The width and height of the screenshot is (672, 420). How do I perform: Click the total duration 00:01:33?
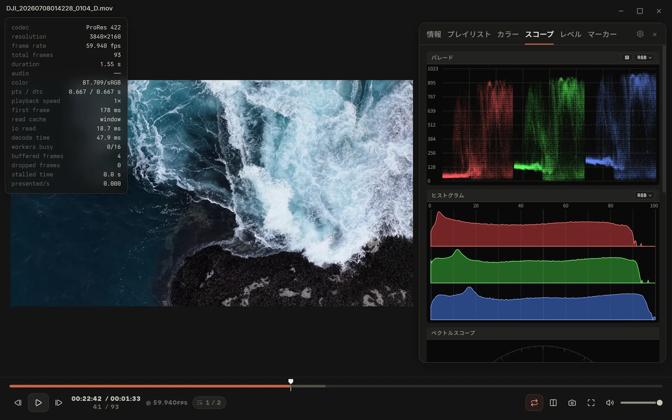point(125,399)
